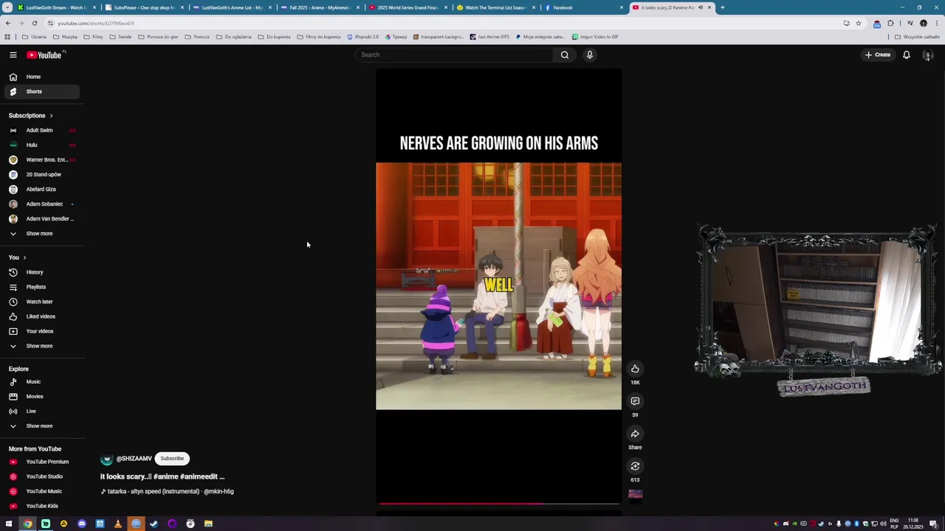Go to the YouTube logo homepage
The height and width of the screenshot is (531, 945).
pos(46,55)
